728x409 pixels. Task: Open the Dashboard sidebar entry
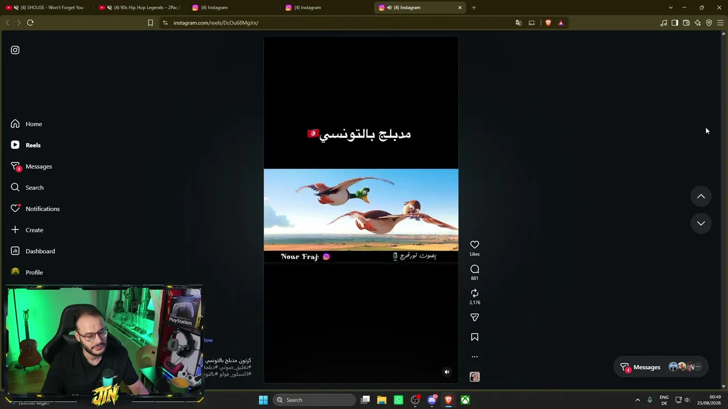point(32,251)
